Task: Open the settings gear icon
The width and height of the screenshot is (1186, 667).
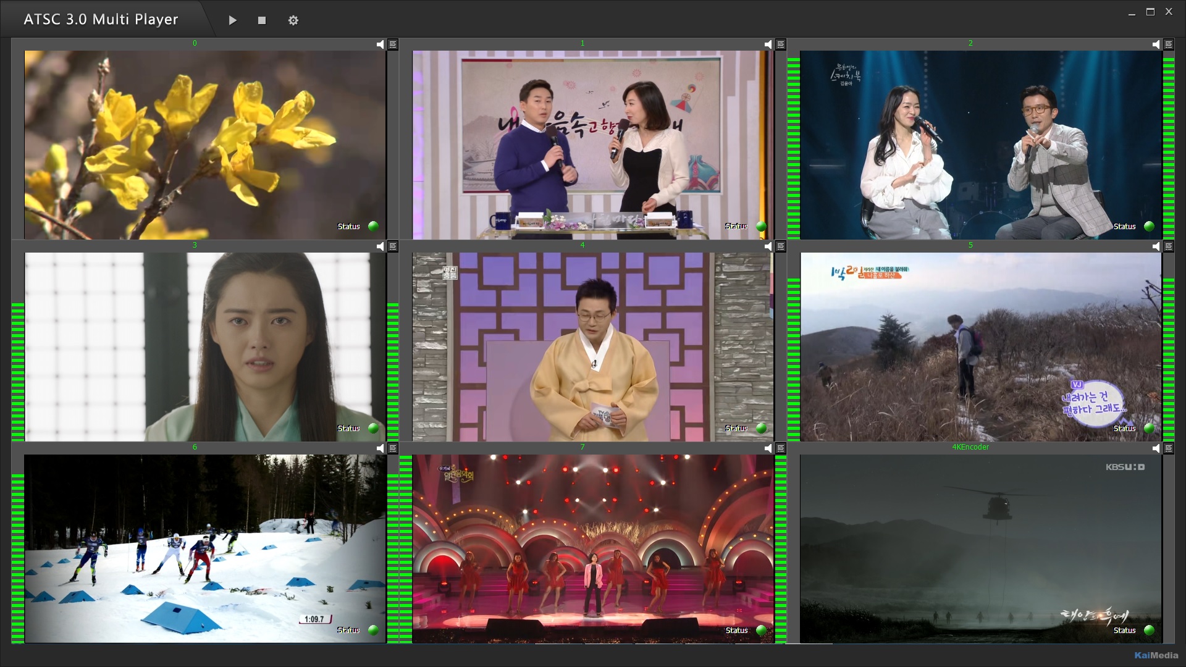Action: (293, 20)
